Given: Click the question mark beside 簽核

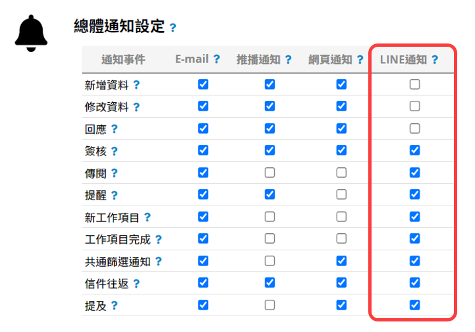Looking at the screenshot, I should pos(114,151).
